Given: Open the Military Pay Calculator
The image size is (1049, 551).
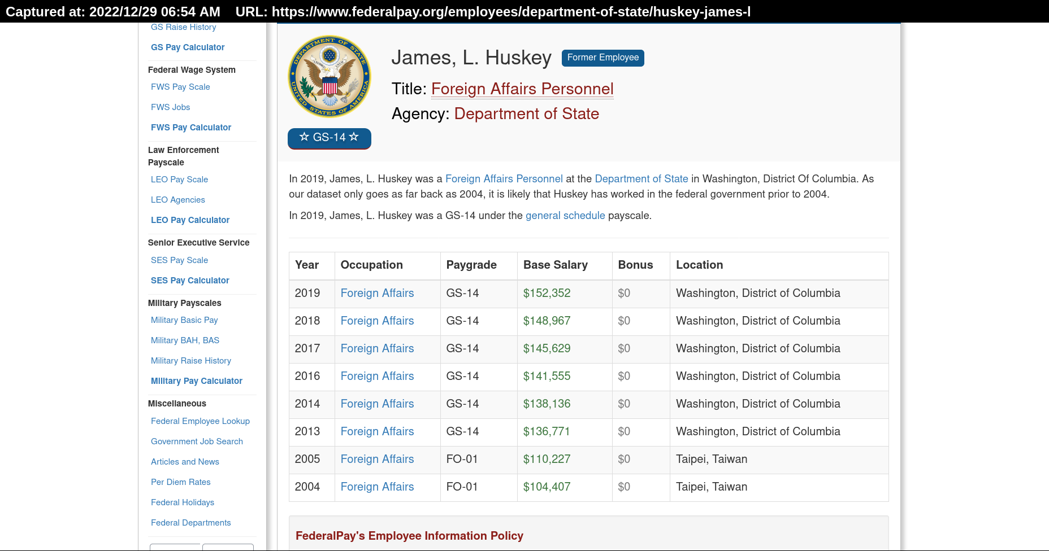Looking at the screenshot, I should 197,381.
